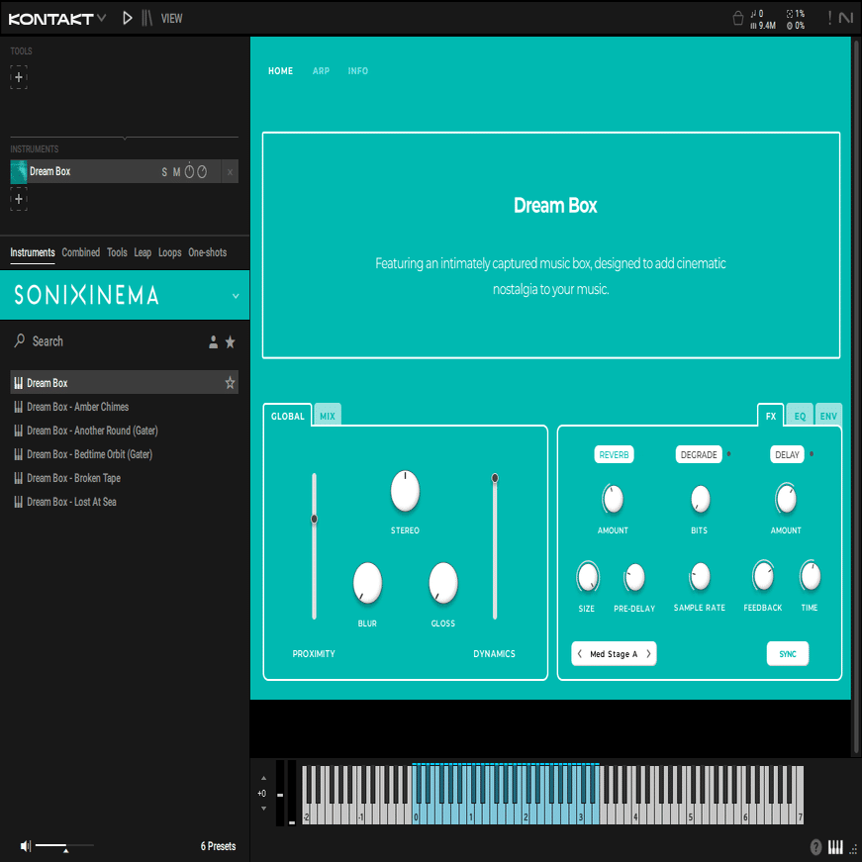Open the Tools browser tab

click(x=117, y=252)
